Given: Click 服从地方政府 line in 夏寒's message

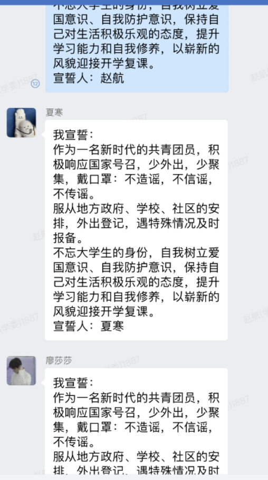Looking at the screenshot, I should pos(136,209).
